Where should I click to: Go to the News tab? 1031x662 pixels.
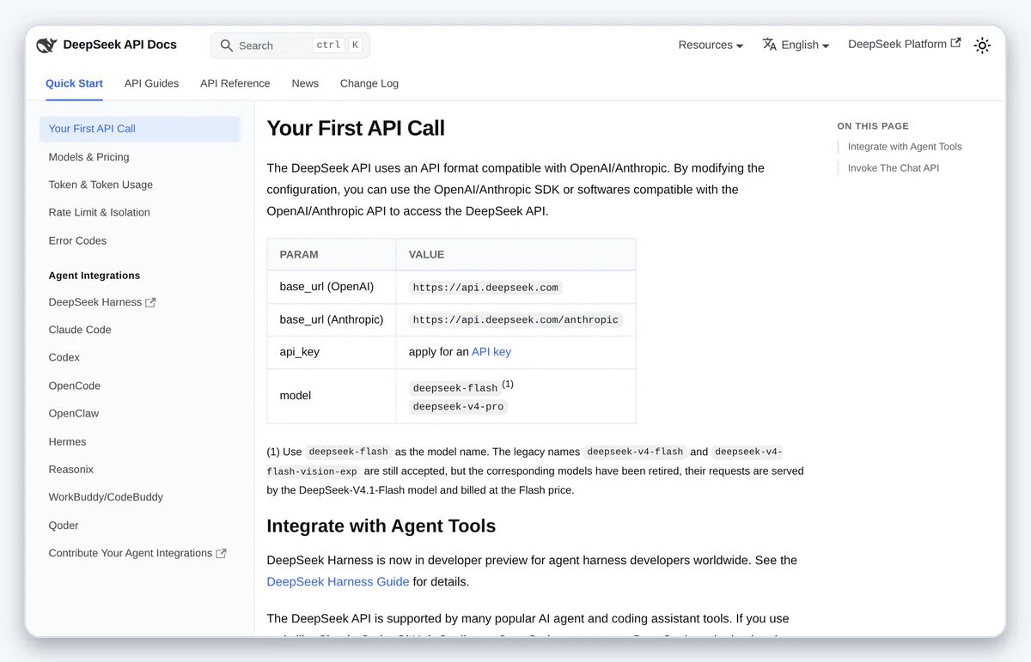[x=305, y=83]
